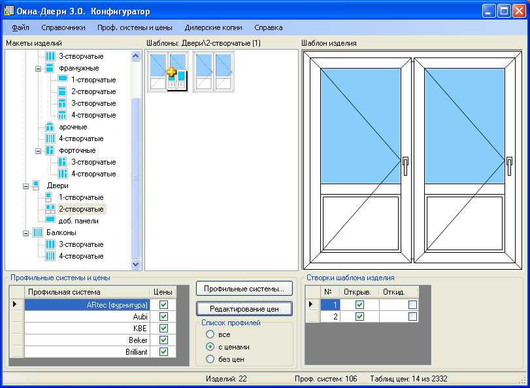The image size is (530, 388).
Task: Select leaf number 2 cell in the створки table
Action: pos(330,316)
